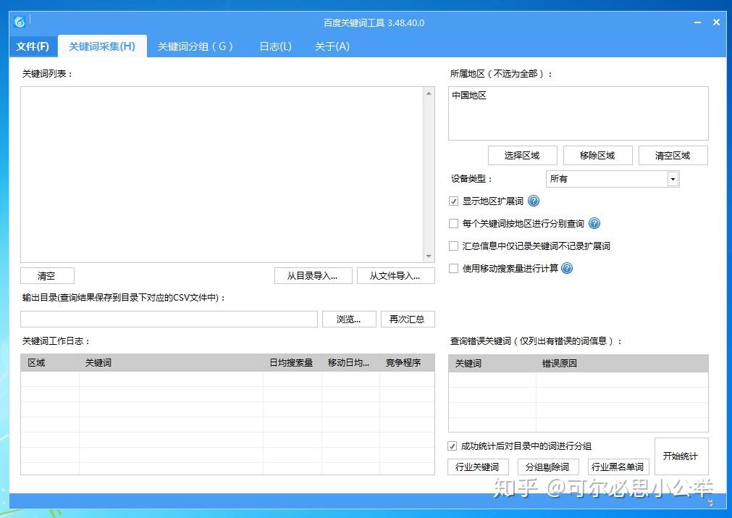Click 从文件导入... button
The image size is (732, 518).
pos(395,275)
